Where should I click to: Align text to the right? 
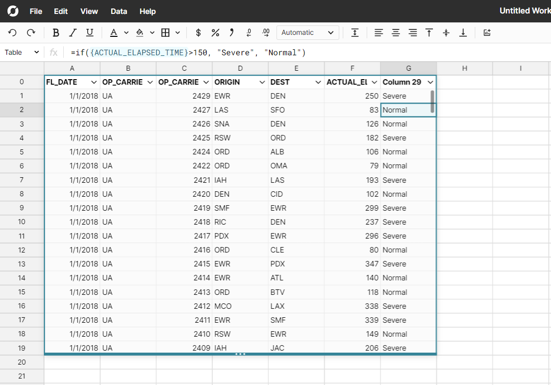pos(413,33)
